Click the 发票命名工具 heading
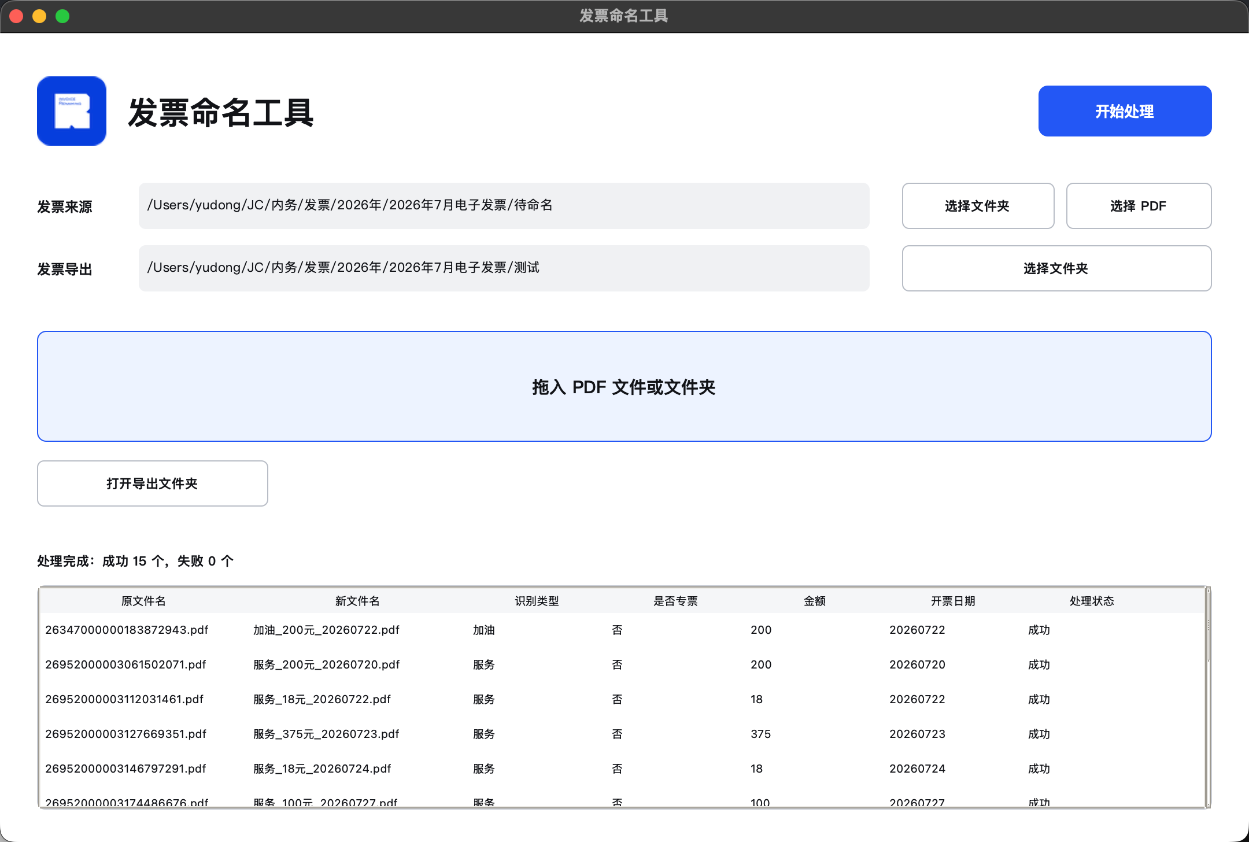The width and height of the screenshot is (1249, 842). (x=221, y=112)
